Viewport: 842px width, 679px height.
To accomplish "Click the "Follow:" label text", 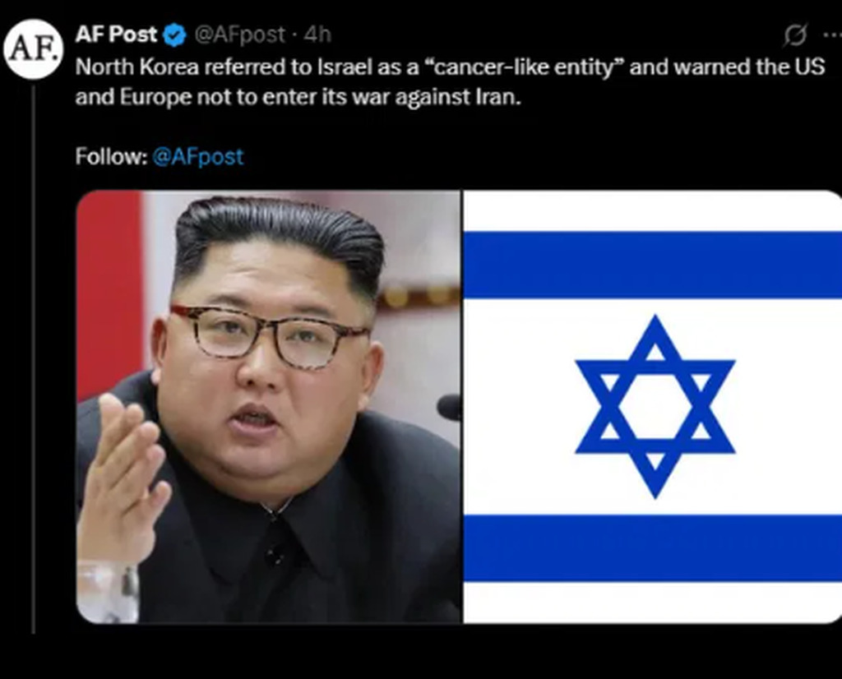I will (x=111, y=157).
